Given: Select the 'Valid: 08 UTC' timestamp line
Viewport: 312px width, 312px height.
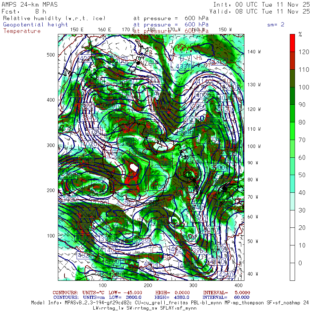Looking at the screenshot, I should (261, 11).
